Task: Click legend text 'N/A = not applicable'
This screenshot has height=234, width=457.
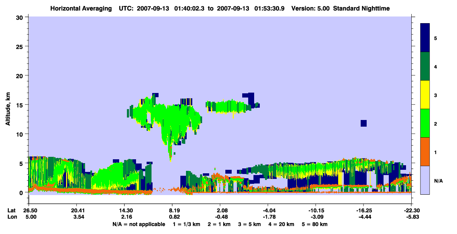Action: tap(139, 224)
